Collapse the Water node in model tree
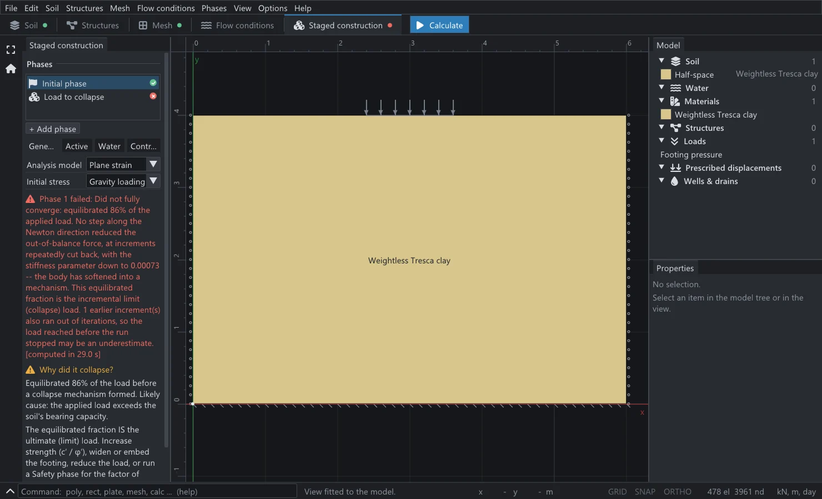 (x=661, y=87)
